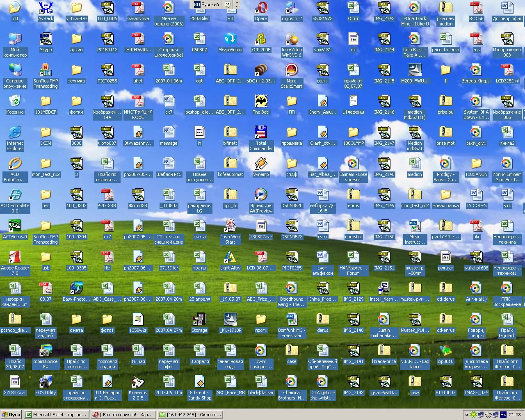Click the Bomfunk MC - Freestyler file
The image size is (525, 420).
pos(292,325)
